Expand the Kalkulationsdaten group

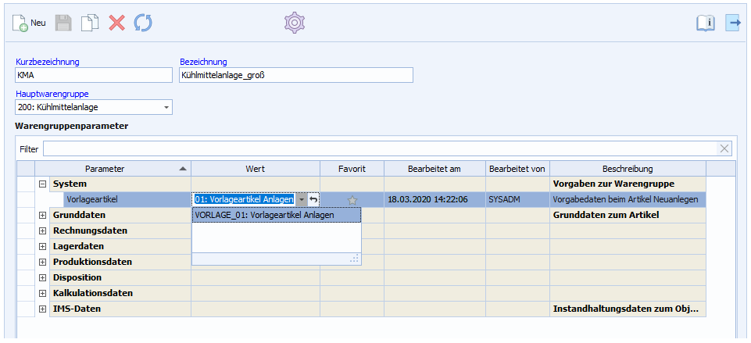(x=42, y=293)
